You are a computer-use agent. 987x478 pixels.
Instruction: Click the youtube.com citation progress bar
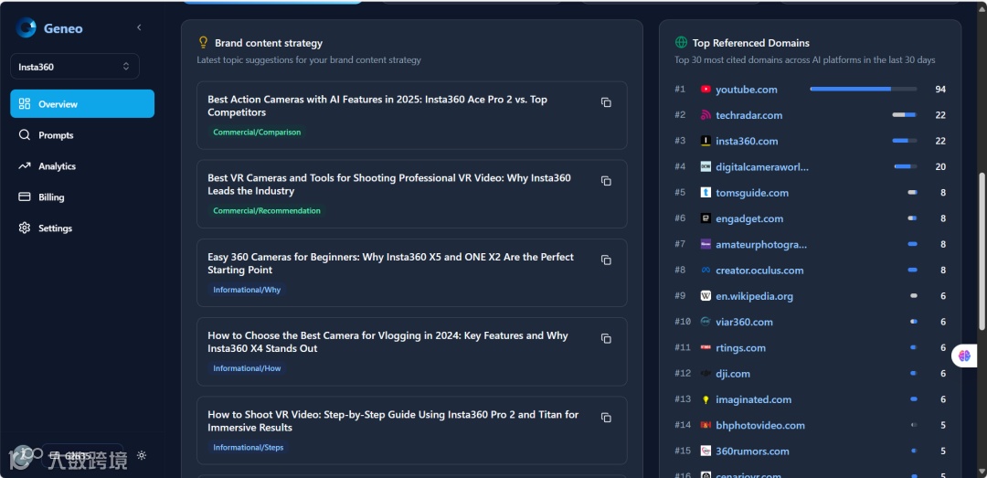pyautogui.click(x=863, y=90)
